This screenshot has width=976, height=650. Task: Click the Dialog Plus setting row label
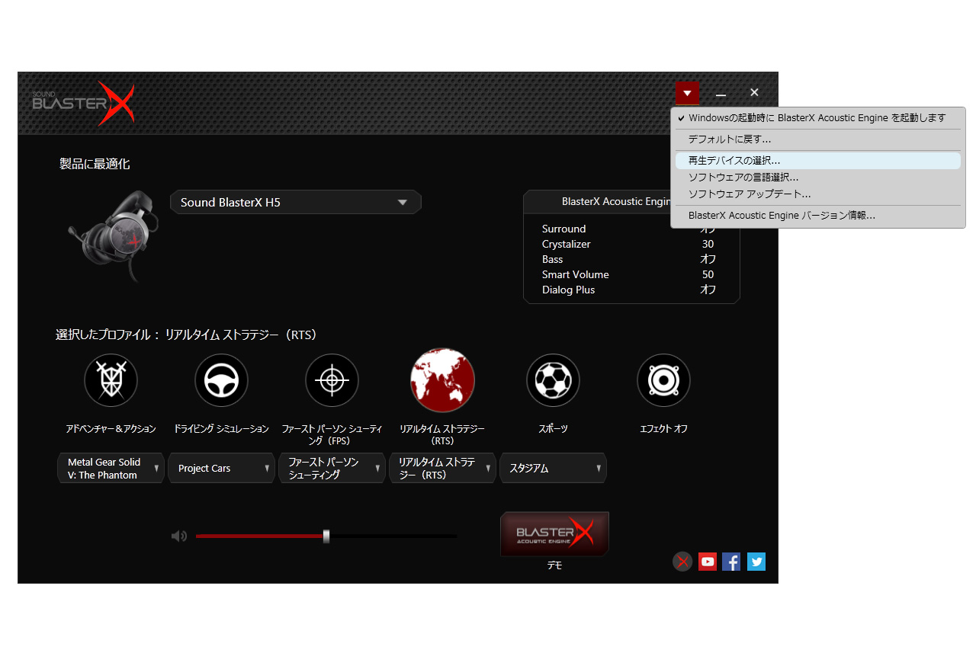pos(569,290)
